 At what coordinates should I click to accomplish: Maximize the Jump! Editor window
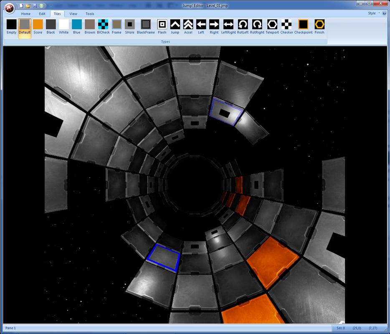[x=370, y=3]
